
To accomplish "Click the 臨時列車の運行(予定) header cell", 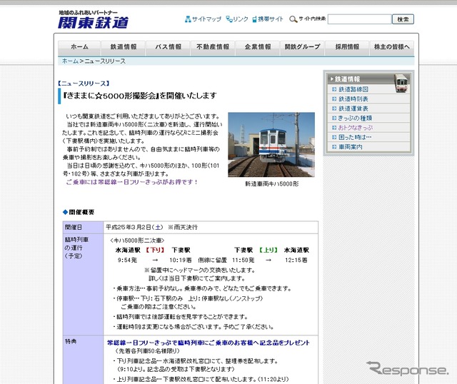I will click(x=83, y=284).
